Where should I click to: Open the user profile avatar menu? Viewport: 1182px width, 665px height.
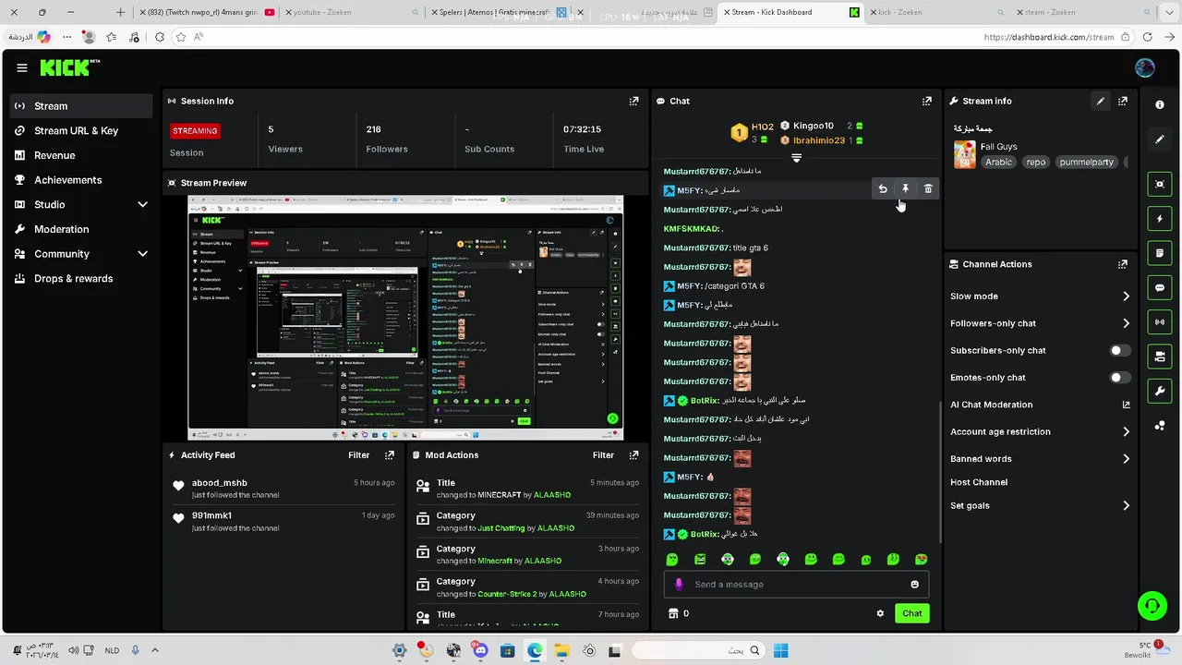click(x=1145, y=67)
